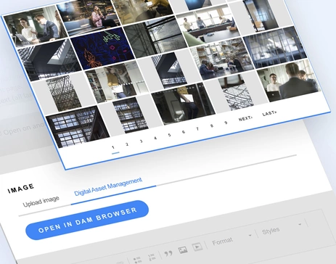
Task: Go to page 5 of the asset grid
Action: pyautogui.click(x=169, y=135)
